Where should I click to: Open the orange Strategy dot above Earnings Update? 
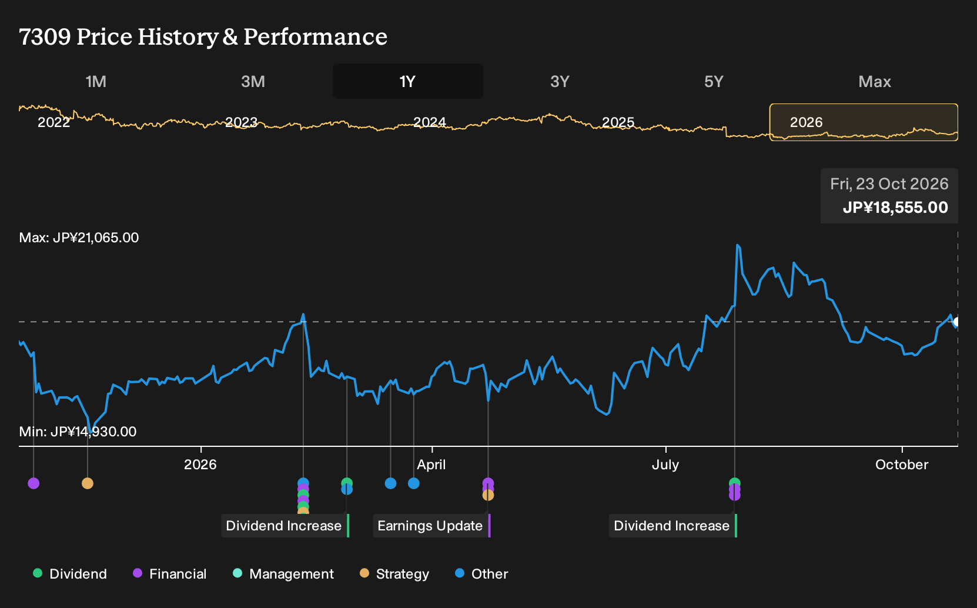point(488,496)
